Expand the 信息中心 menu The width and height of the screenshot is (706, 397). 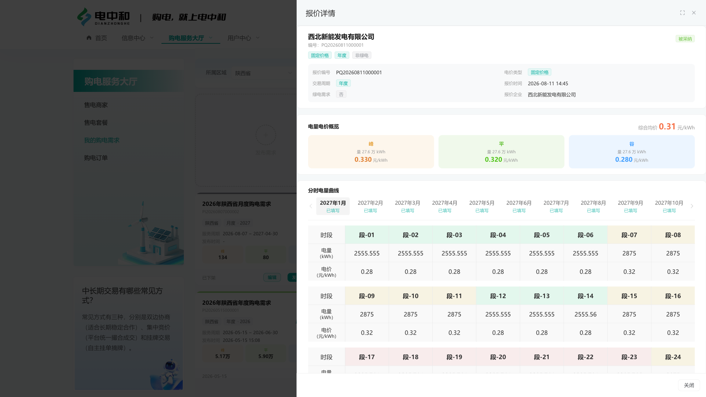[138, 38]
